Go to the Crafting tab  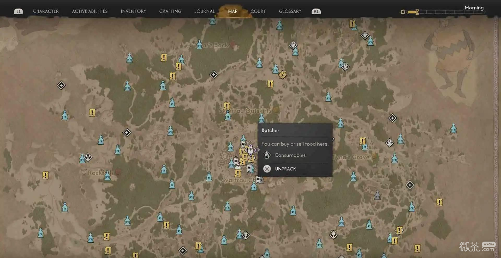(170, 11)
